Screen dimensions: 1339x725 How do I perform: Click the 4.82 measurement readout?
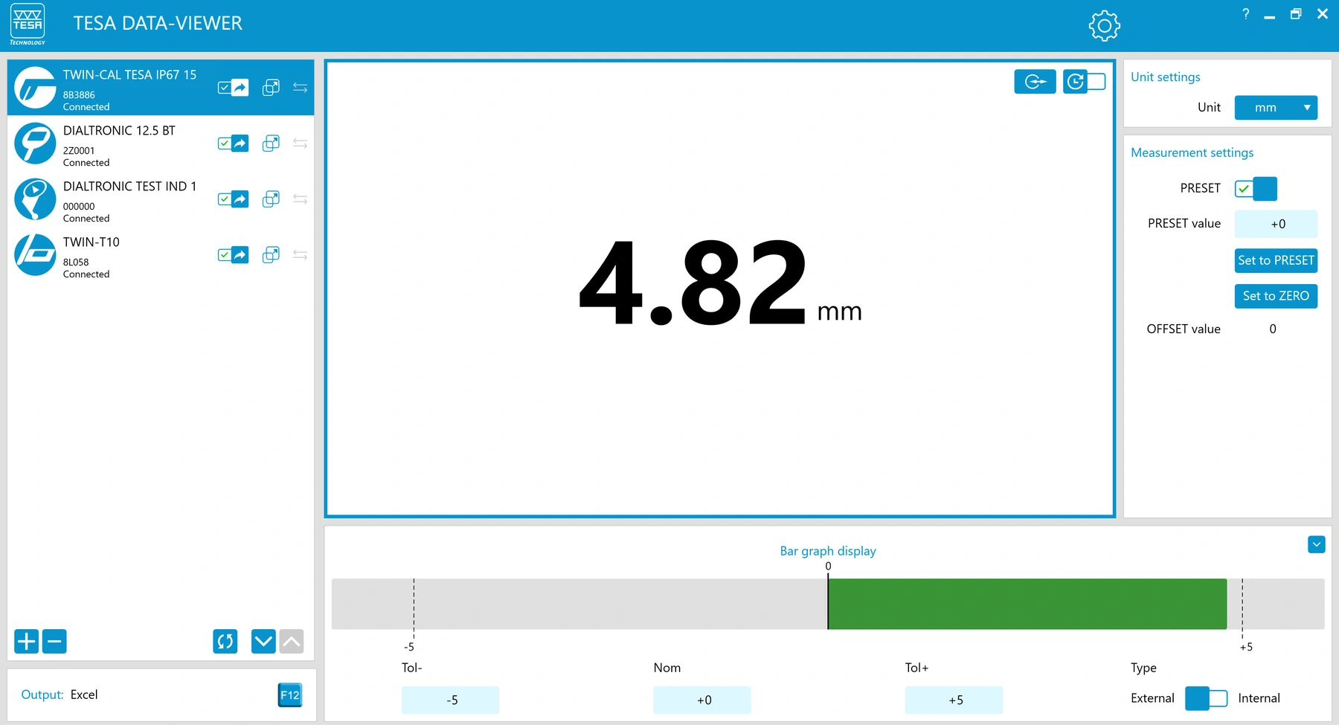(x=693, y=283)
